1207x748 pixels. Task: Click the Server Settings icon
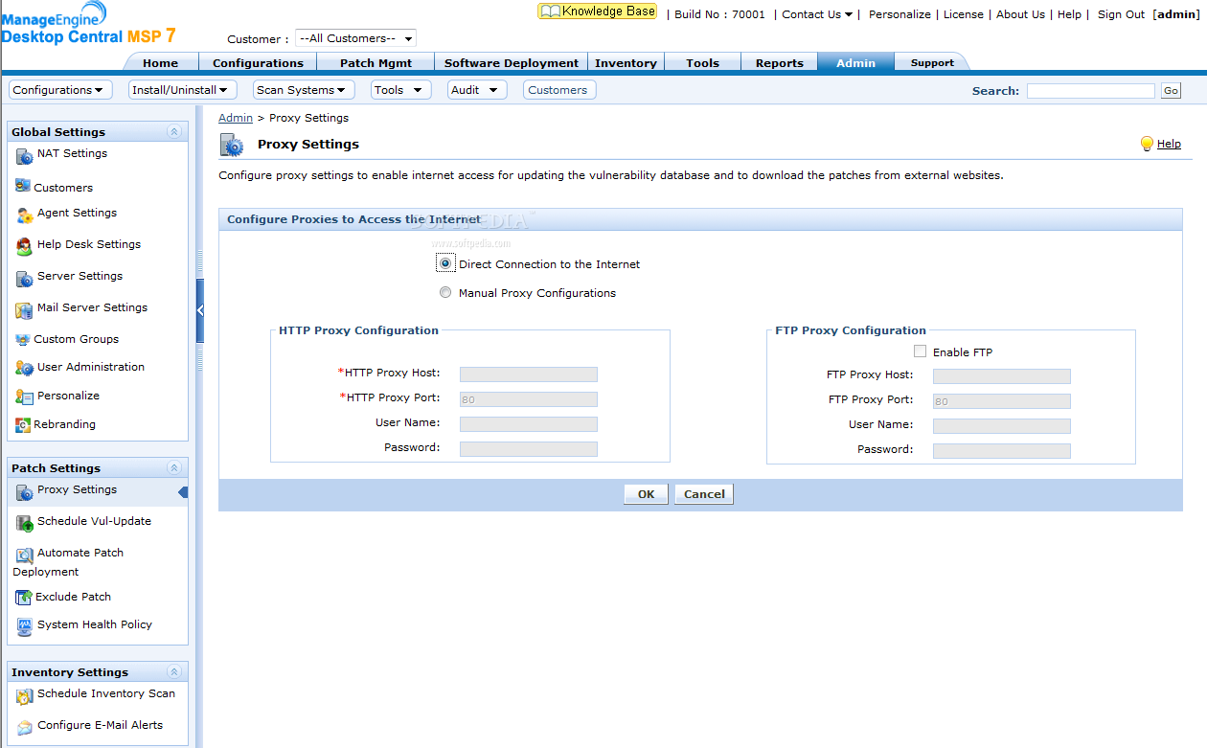pyautogui.click(x=25, y=279)
